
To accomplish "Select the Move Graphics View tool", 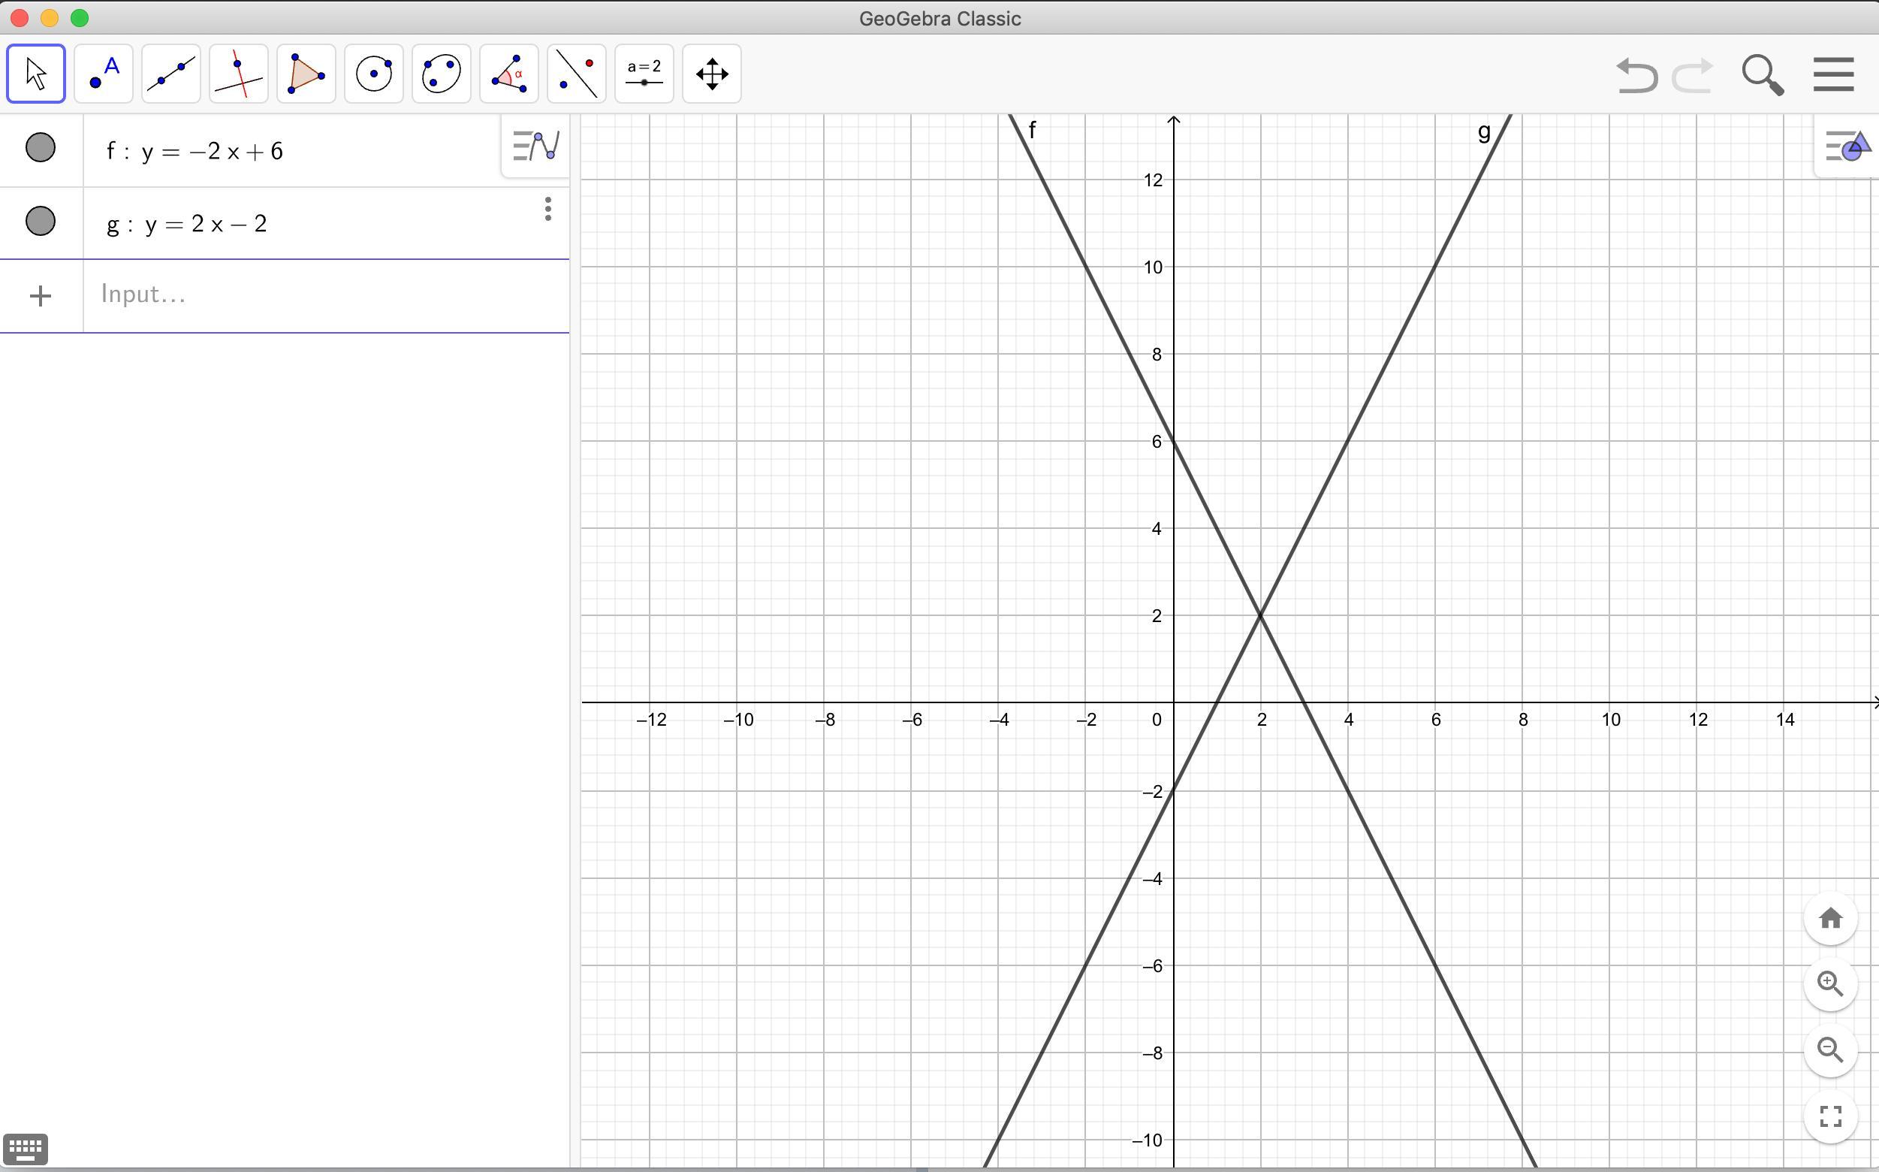I will [x=711, y=74].
